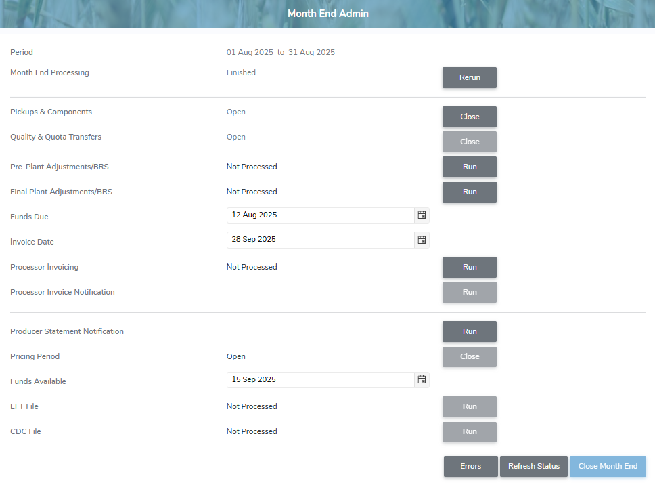Close the Pickups & Components period
The height and width of the screenshot is (487, 655).
(x=469, y=117)
